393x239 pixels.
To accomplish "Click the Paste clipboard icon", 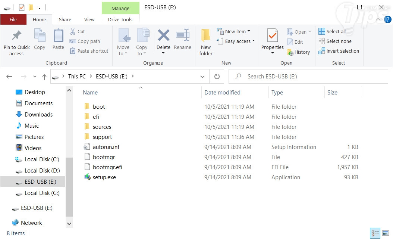I will [59, 35].
